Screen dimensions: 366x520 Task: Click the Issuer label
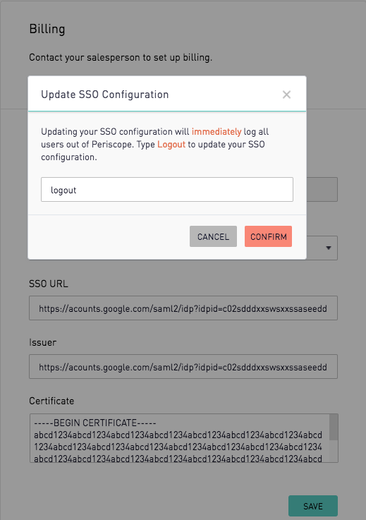coord(43,342)
